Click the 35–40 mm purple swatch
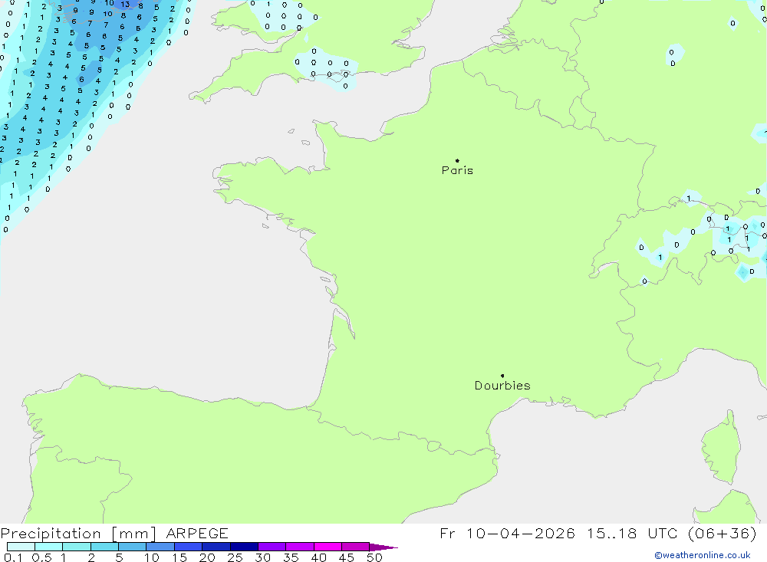 tap(299, 547)
